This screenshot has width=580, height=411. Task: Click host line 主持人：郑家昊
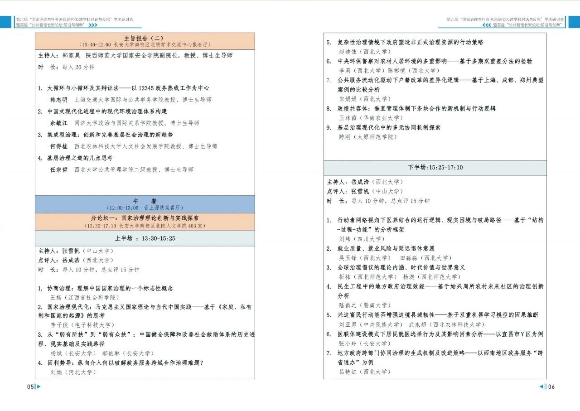tap(135, 55)
